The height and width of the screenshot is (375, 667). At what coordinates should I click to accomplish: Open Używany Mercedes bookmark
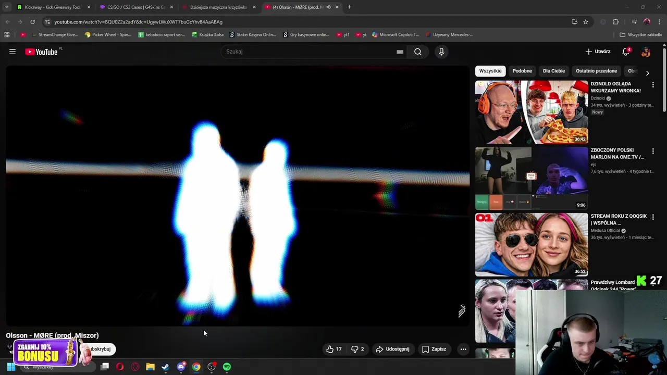click(x=449, y=35)
